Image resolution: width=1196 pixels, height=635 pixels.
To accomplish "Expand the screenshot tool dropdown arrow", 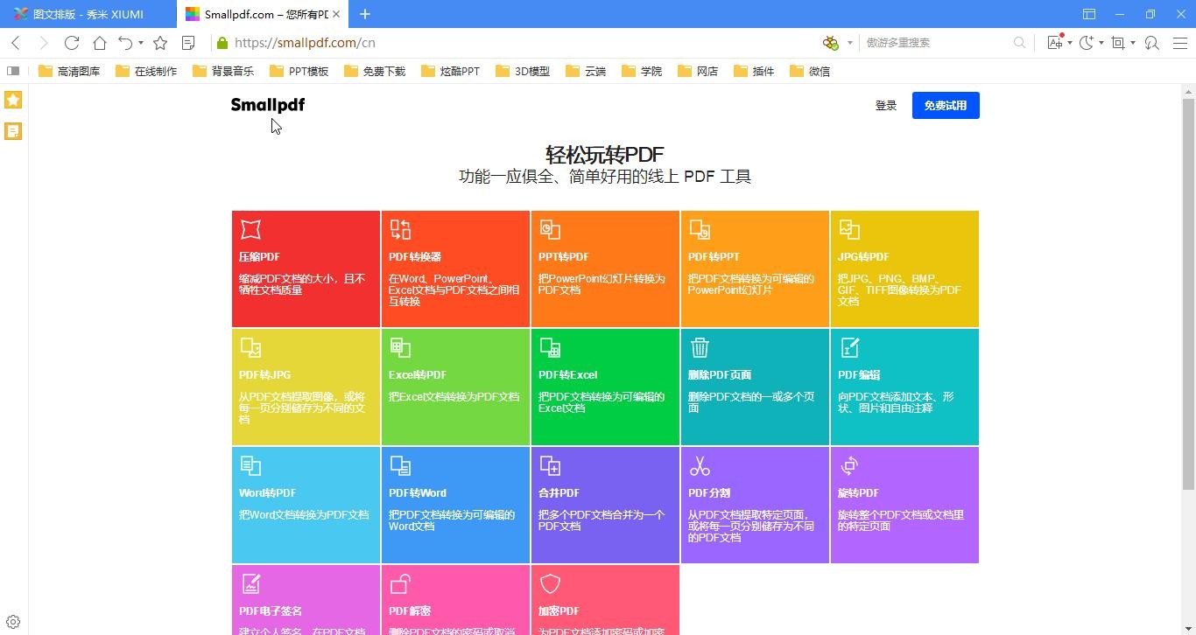I will [1133, 43].
